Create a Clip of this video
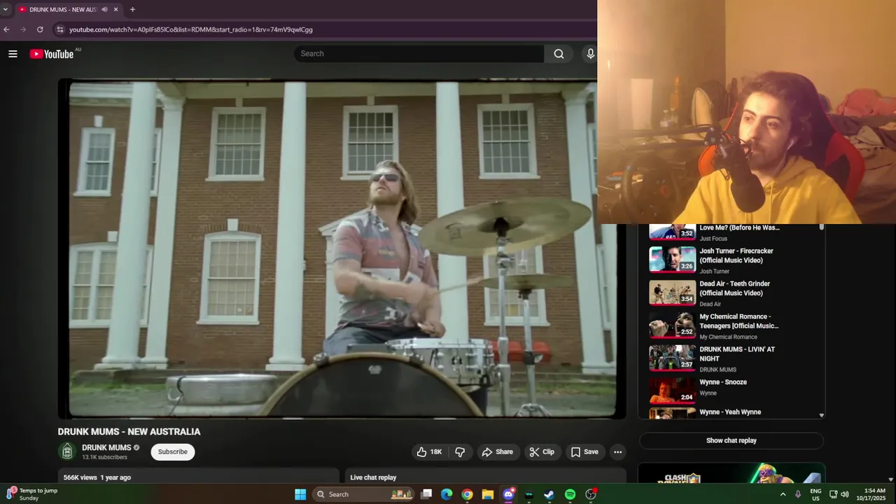The image size is (896, 504). pyautogui.click(x=542, y=452)
